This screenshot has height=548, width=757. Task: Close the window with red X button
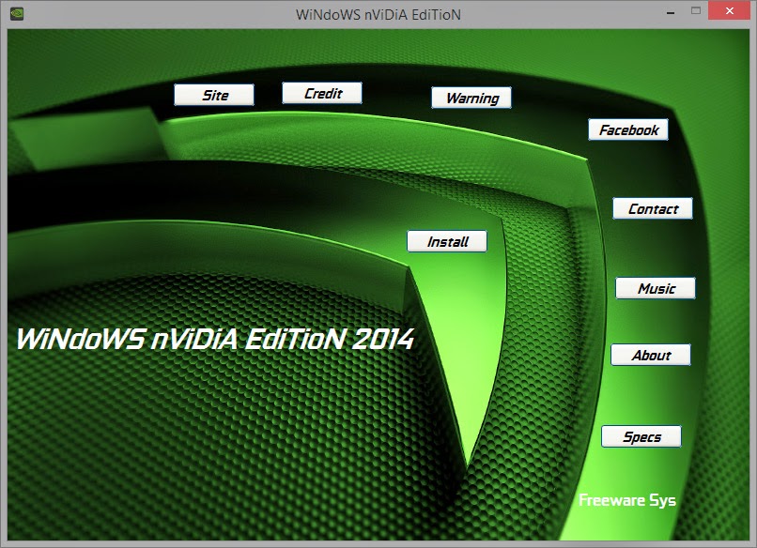point(730,10)
